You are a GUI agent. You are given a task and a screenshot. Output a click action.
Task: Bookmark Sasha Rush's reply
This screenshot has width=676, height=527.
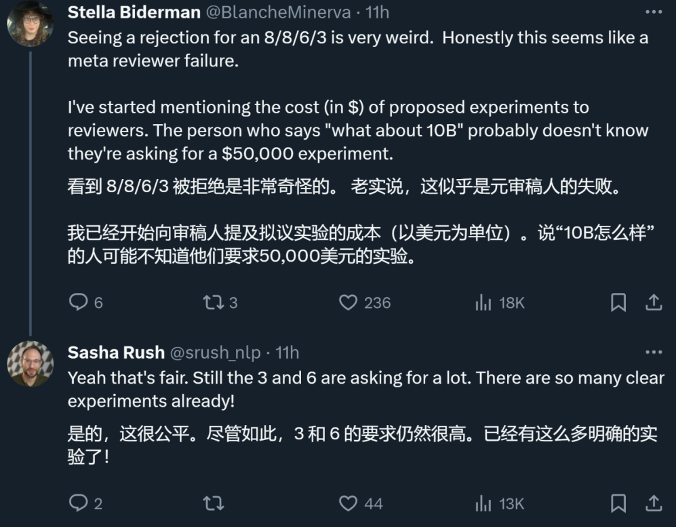[618, 503]
